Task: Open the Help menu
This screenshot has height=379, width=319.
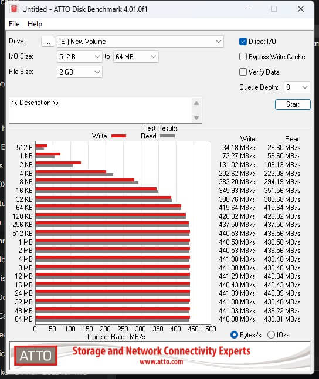Action: pos(35,24)
